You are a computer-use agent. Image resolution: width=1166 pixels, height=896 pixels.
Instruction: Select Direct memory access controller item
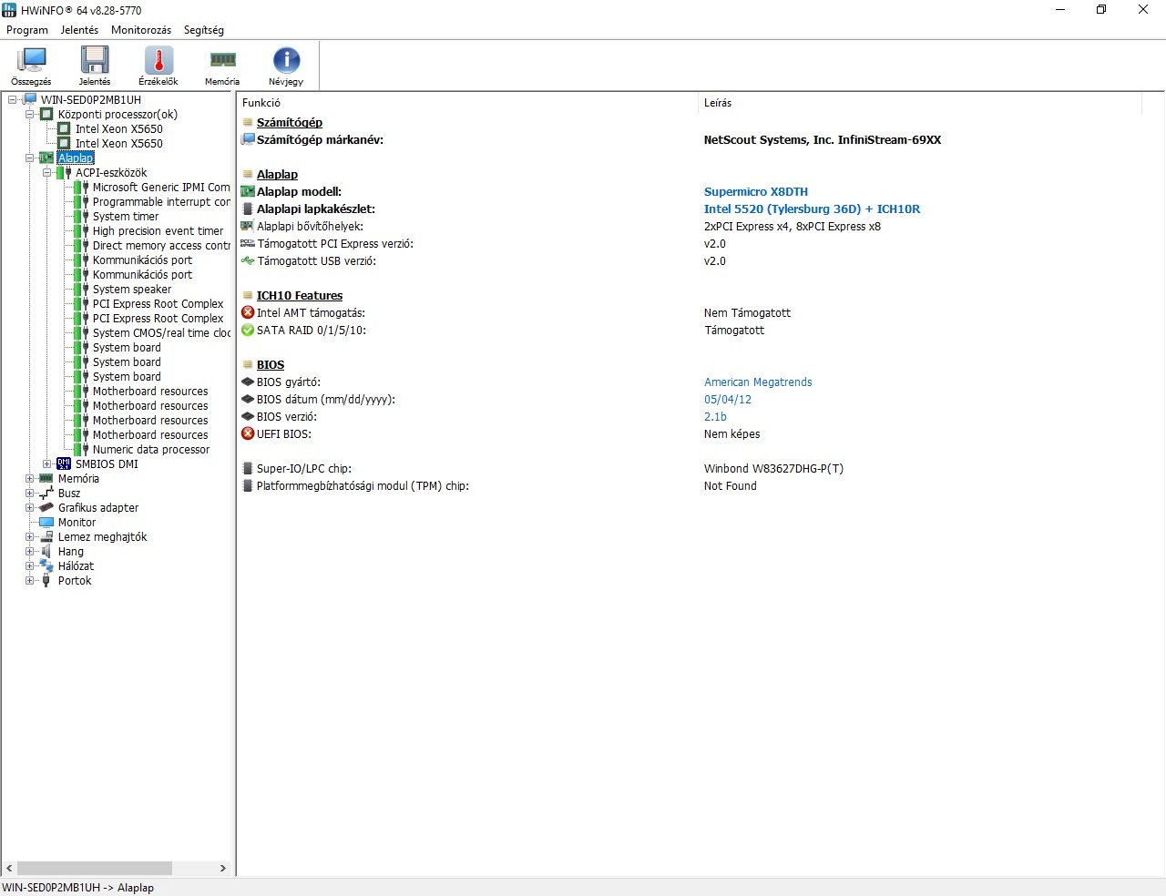pyautogui.click(x=161, y=246)
